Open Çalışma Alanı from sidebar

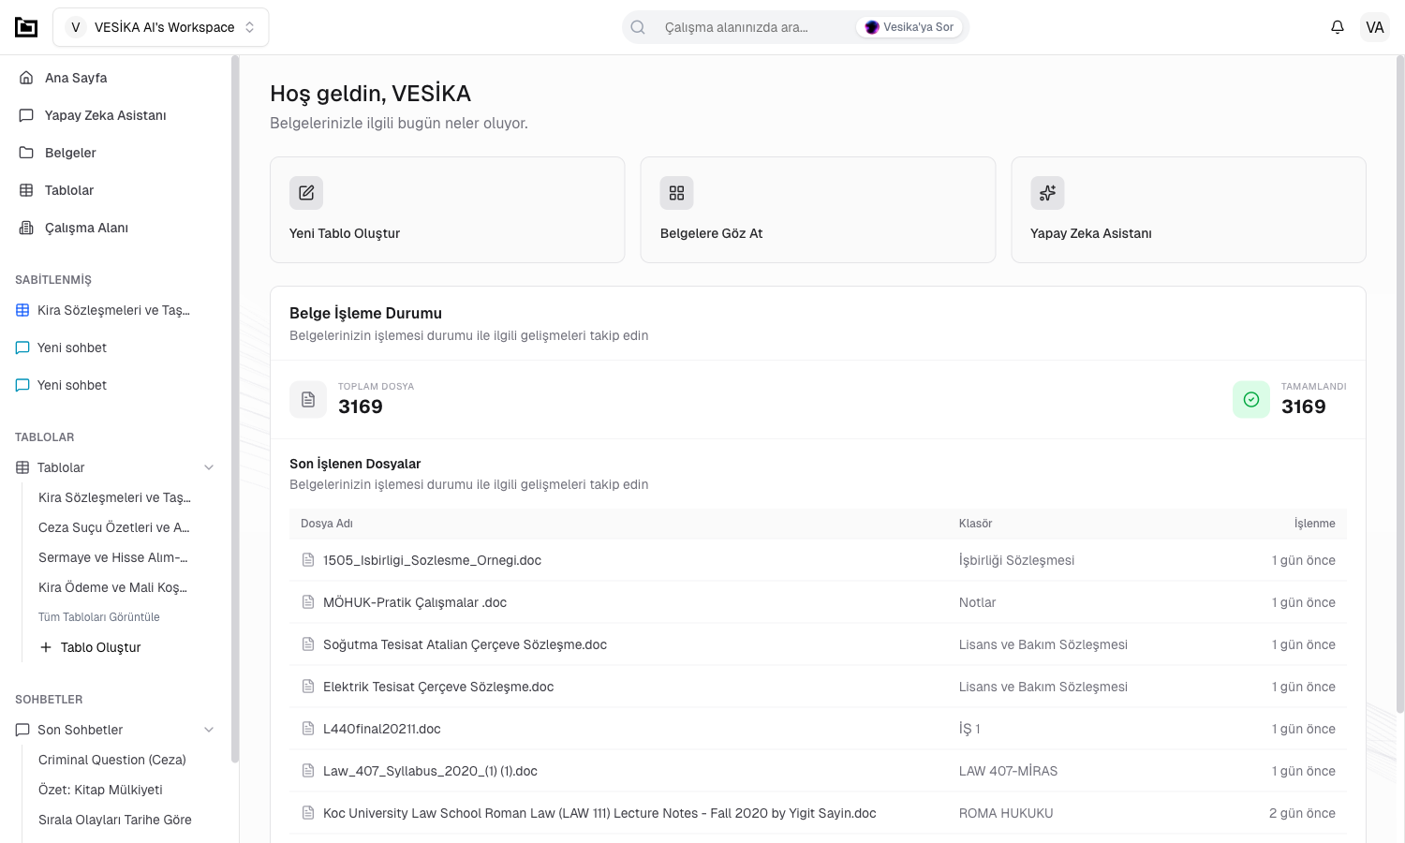86,228
